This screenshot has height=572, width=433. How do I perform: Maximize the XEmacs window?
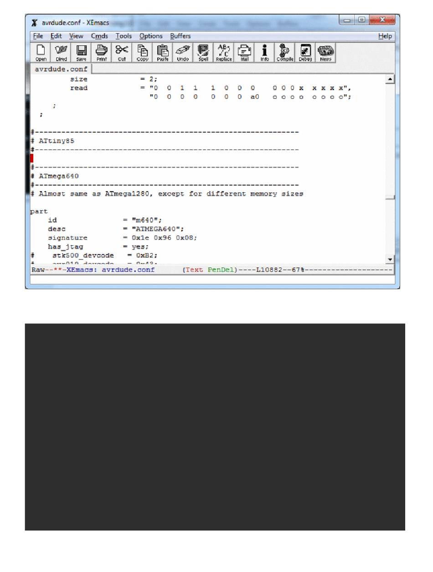tap(361, 21)
